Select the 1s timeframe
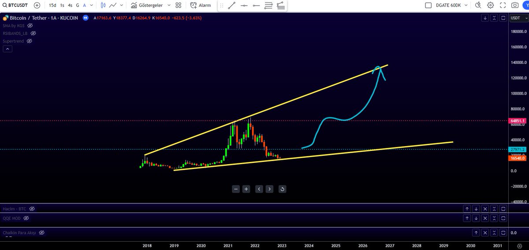The height and width of the screenshot is (250, 529). pyautogui.click(x=62, y=5)
